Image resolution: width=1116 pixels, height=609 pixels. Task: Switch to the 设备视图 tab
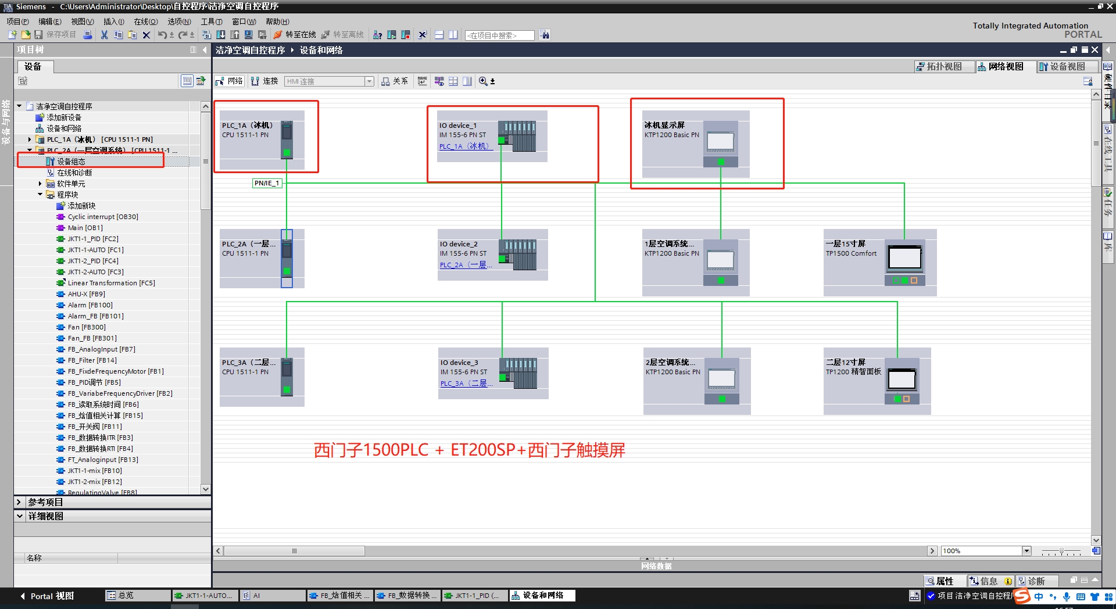(1068, 66)
